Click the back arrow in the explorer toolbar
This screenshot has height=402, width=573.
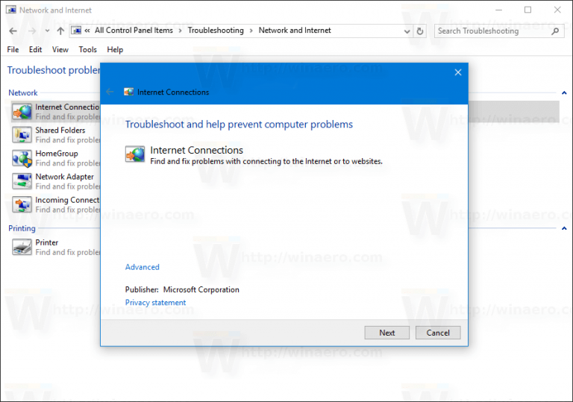[13, 31]
